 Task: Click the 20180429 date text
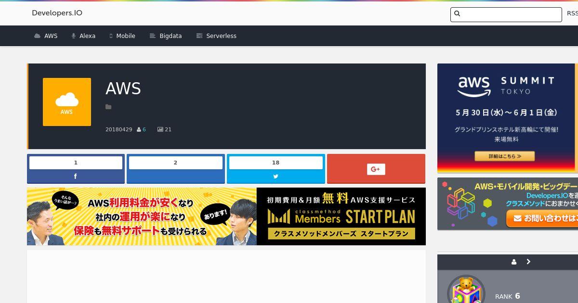coord(118,129)
